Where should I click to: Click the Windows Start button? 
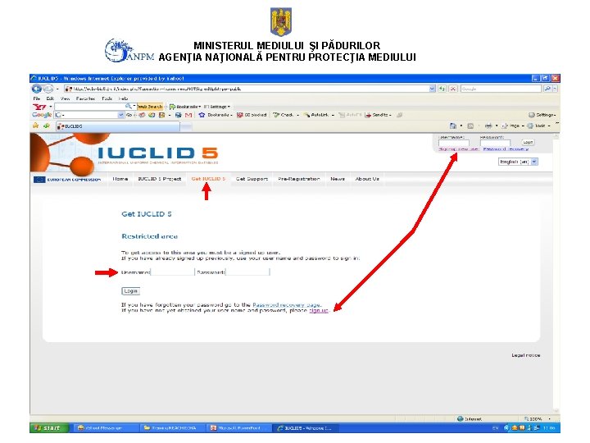[x=49, y=428]
